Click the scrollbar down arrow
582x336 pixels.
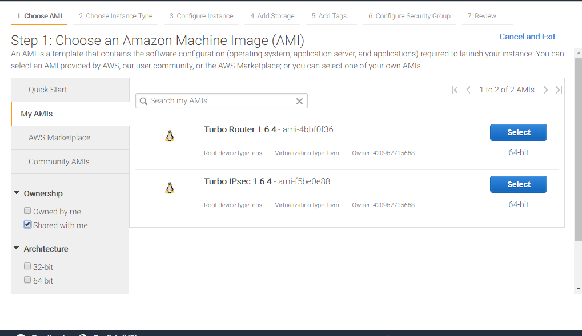(579, 289)
